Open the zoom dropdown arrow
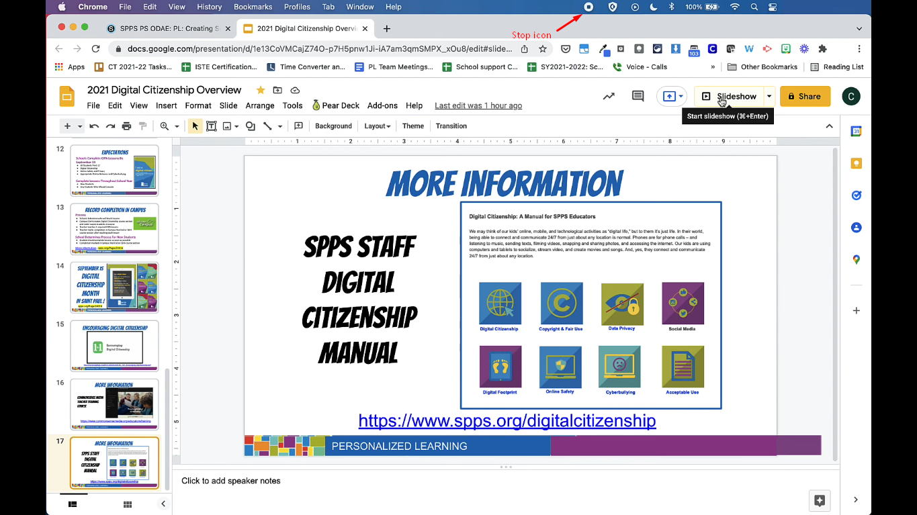 [177, 126]
